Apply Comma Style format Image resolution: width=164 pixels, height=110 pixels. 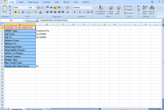click(84, 12)
